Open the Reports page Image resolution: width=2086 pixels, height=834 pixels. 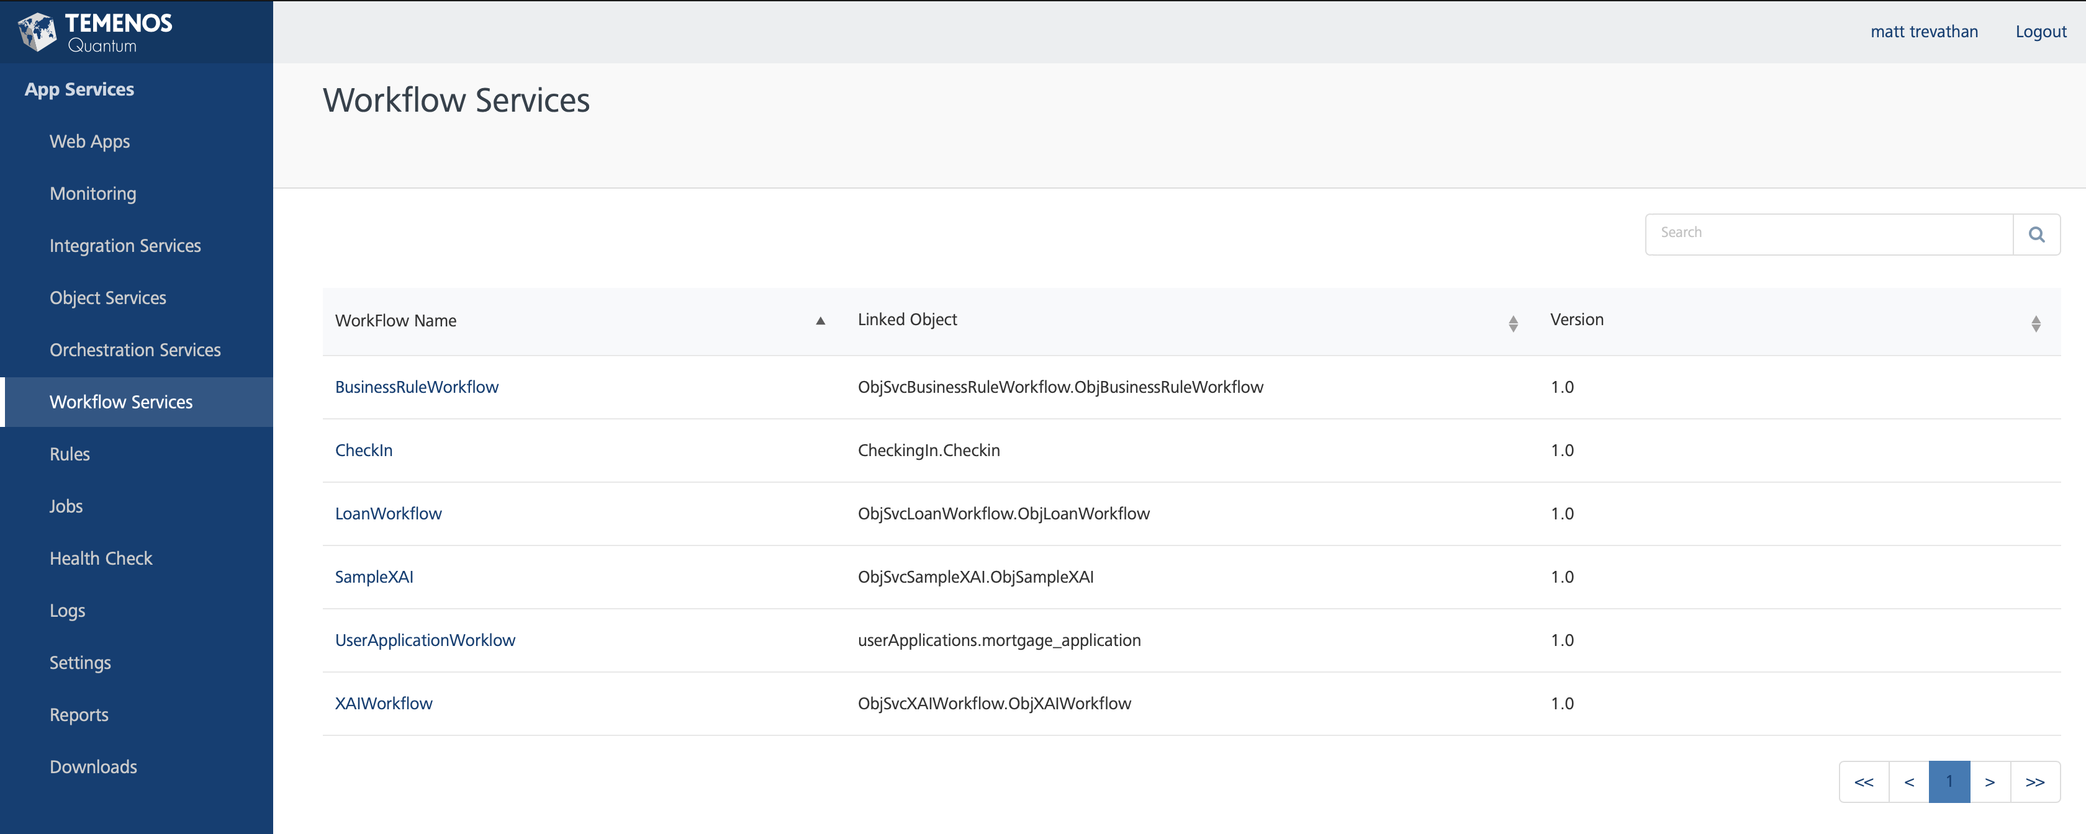point(79,714)
